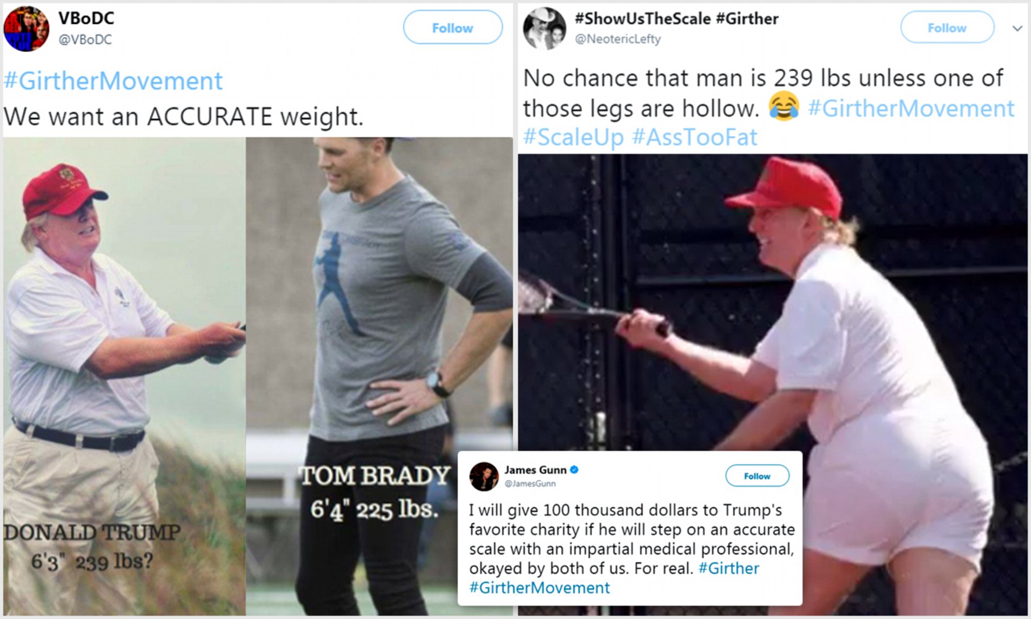Click James Gunn's blue verified badge
The image size is (1031, 619).
(x=574, y=470)
